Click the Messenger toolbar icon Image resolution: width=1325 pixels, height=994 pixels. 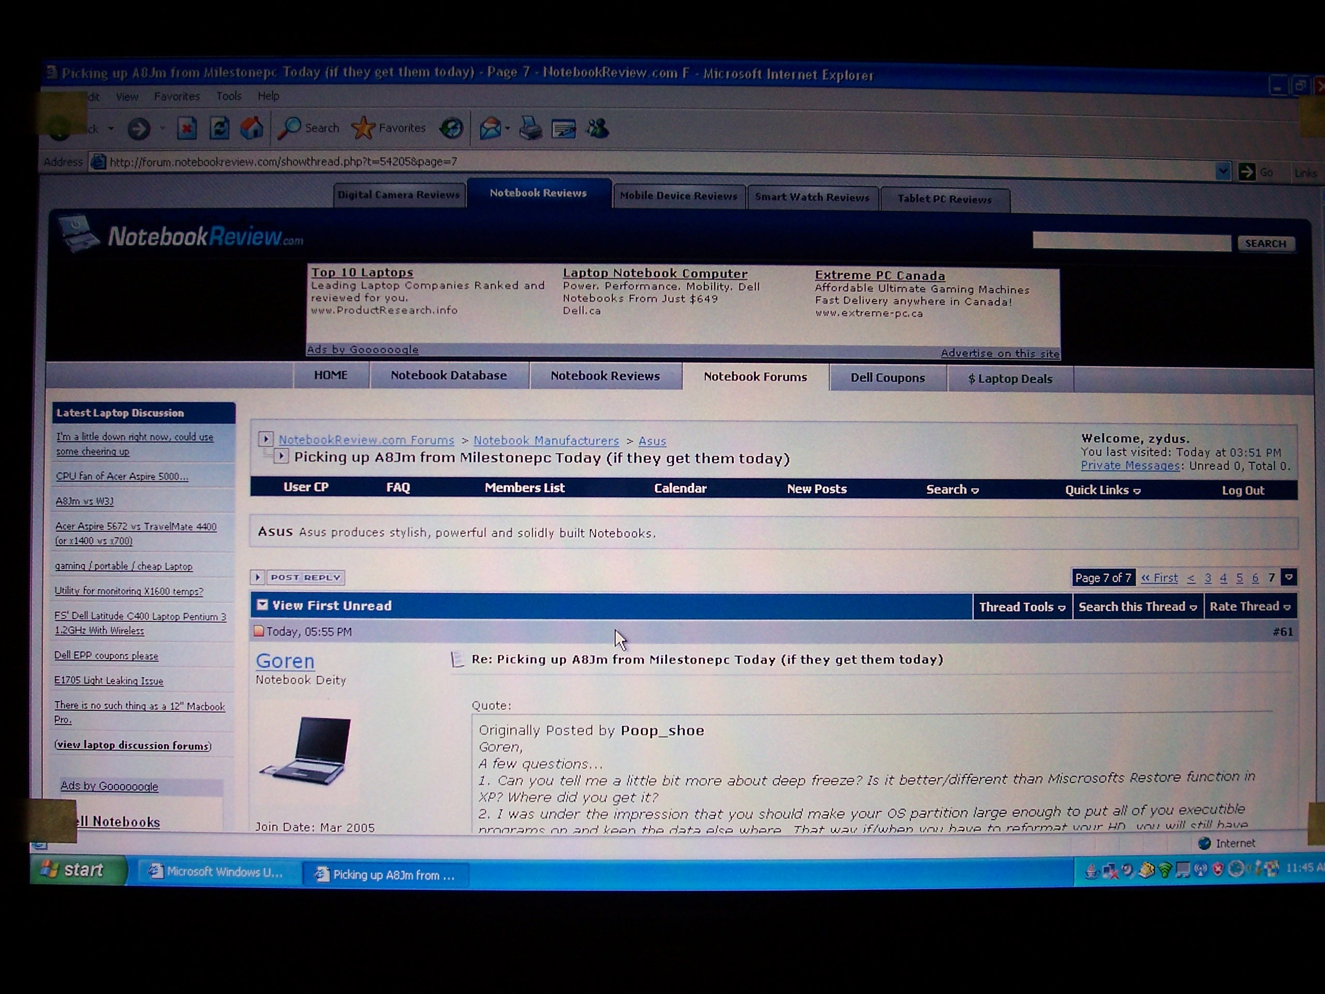[597, 128]
